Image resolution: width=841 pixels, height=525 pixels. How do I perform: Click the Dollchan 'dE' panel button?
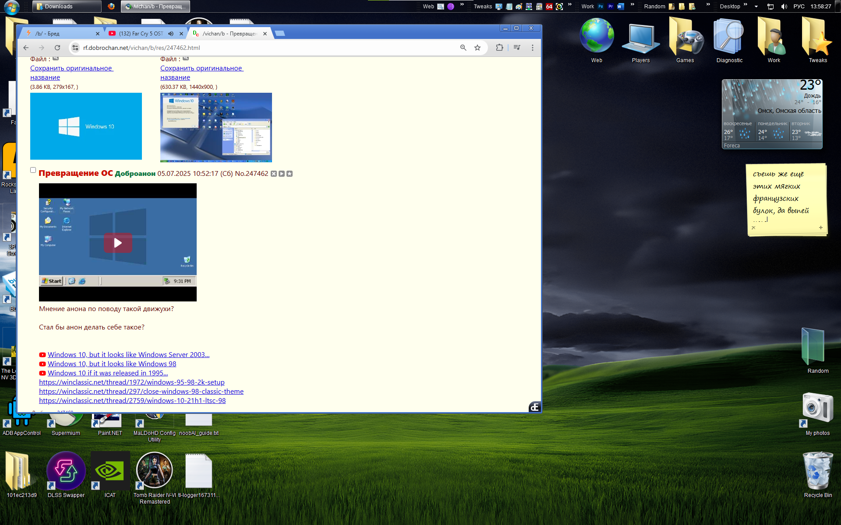tap(534, 407)
